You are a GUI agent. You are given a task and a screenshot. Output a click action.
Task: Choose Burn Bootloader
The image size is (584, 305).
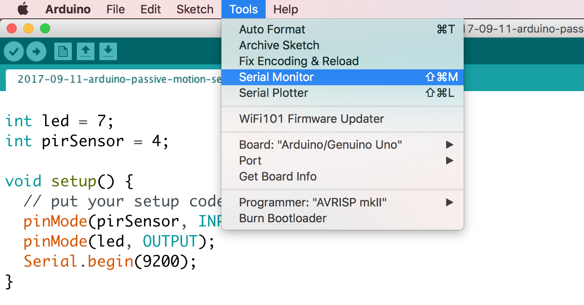point(343,218)
